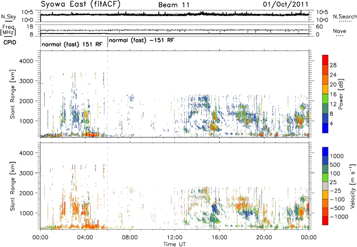Click the '28' power colorbar tick
Viewport: 357px width, 247px height.
(x=333, y=65)
